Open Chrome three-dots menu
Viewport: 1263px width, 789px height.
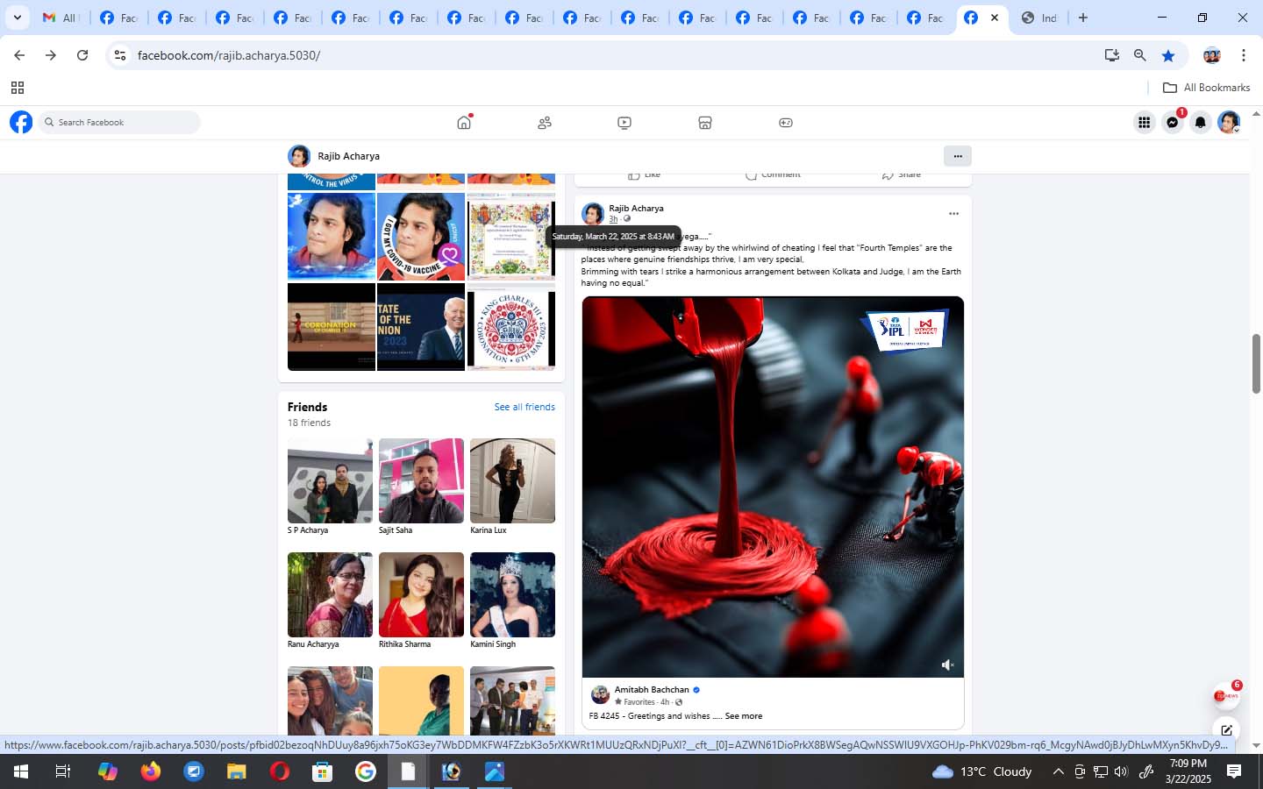[1244, 55]
